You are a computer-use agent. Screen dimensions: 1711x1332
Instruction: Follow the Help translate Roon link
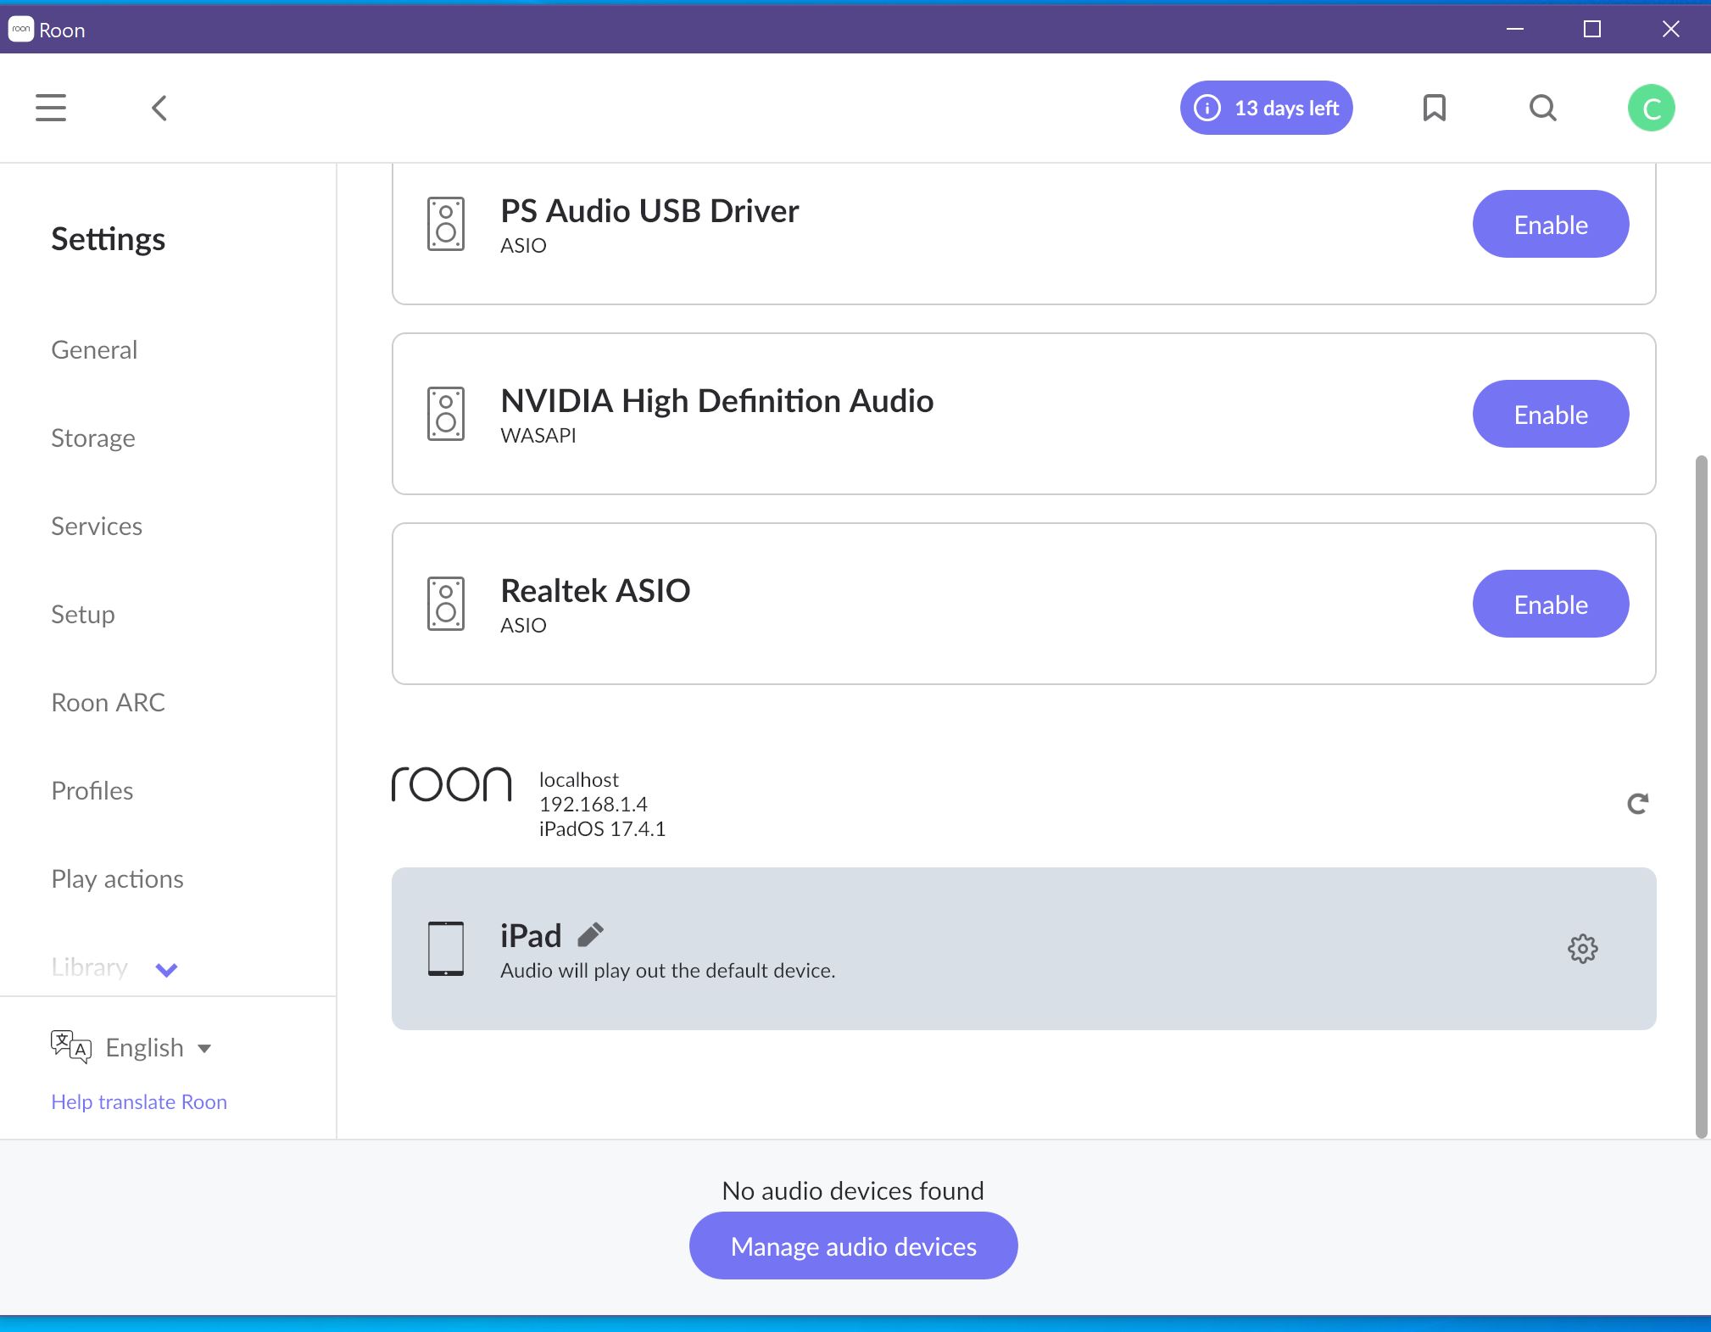(139, 1101)
